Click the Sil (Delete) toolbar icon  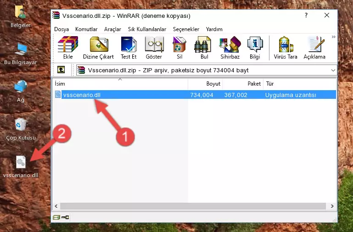[179, 48]
